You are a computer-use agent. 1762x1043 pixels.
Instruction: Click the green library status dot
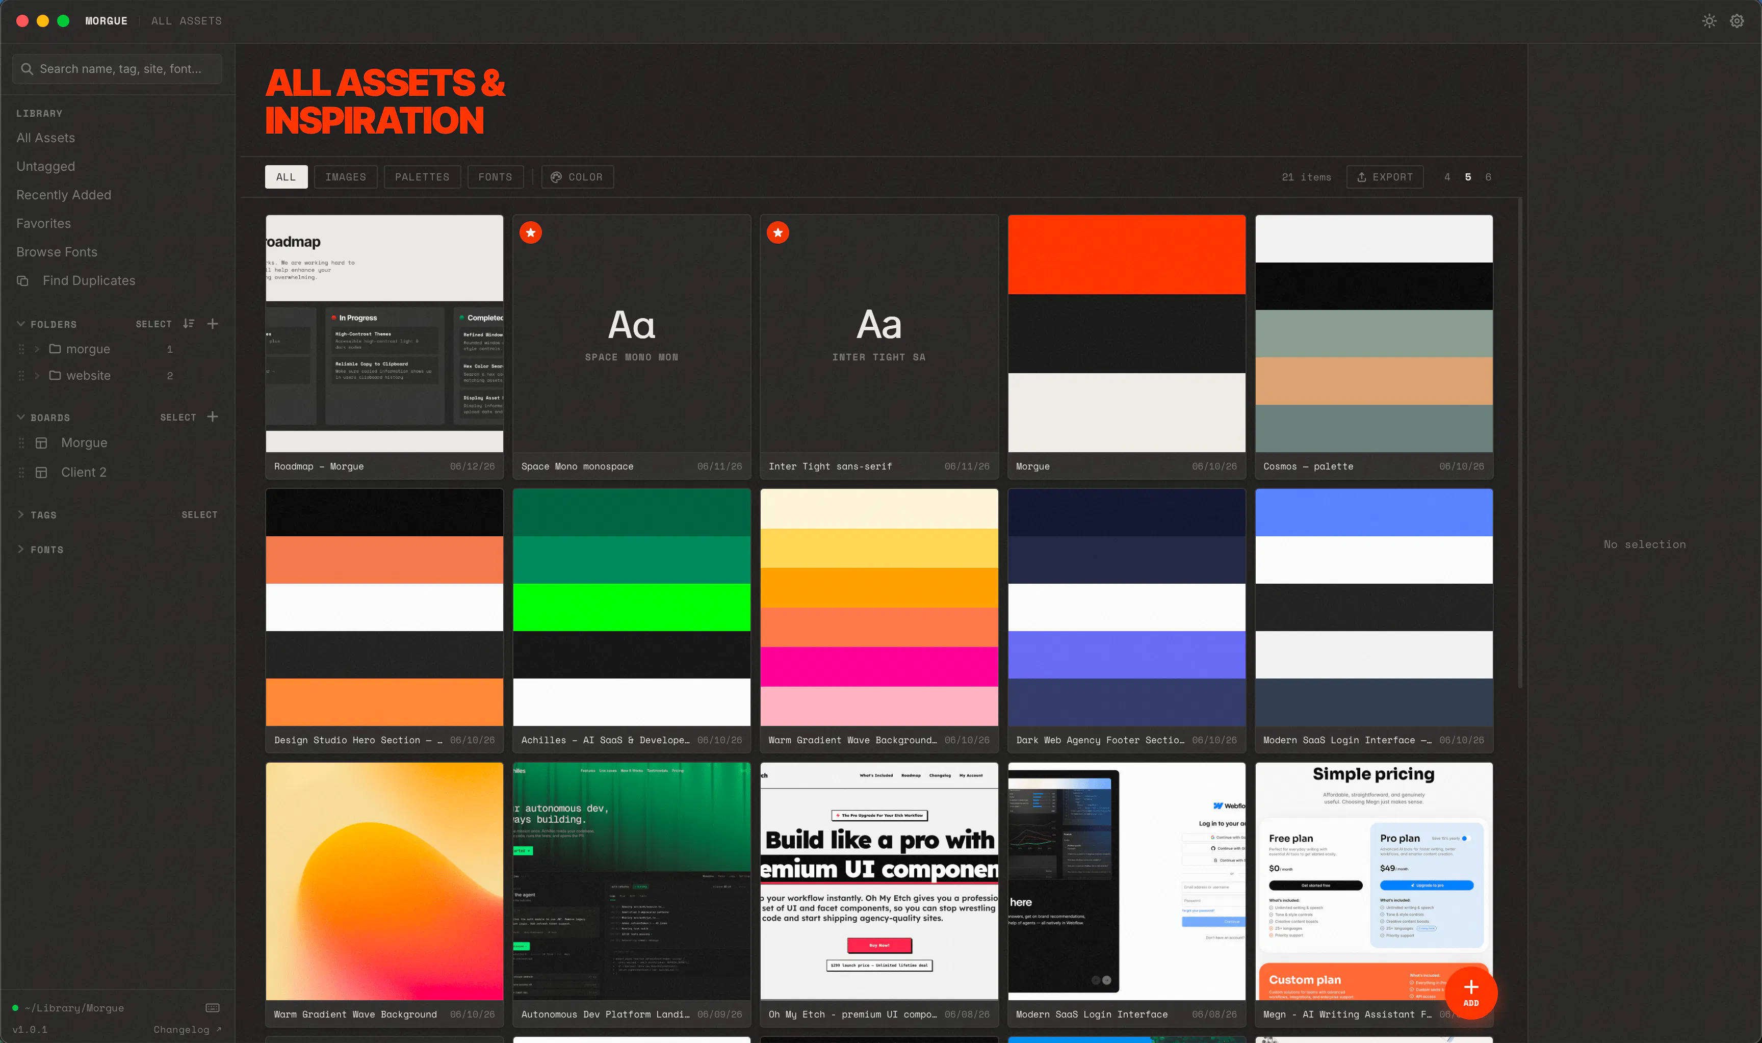pos(15,1008)
